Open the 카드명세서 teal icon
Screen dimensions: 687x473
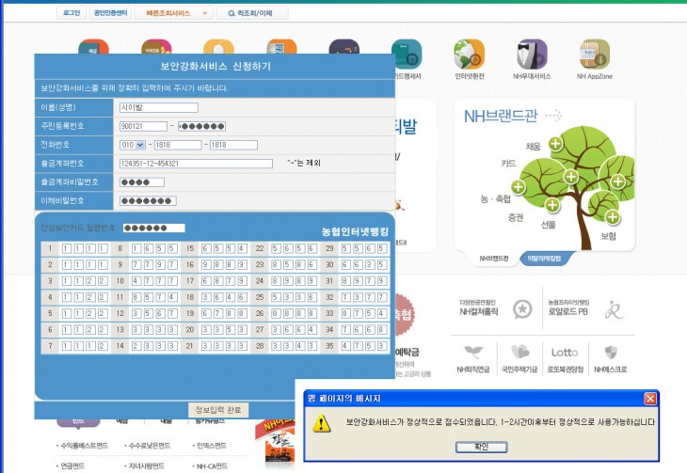(407, 55)
